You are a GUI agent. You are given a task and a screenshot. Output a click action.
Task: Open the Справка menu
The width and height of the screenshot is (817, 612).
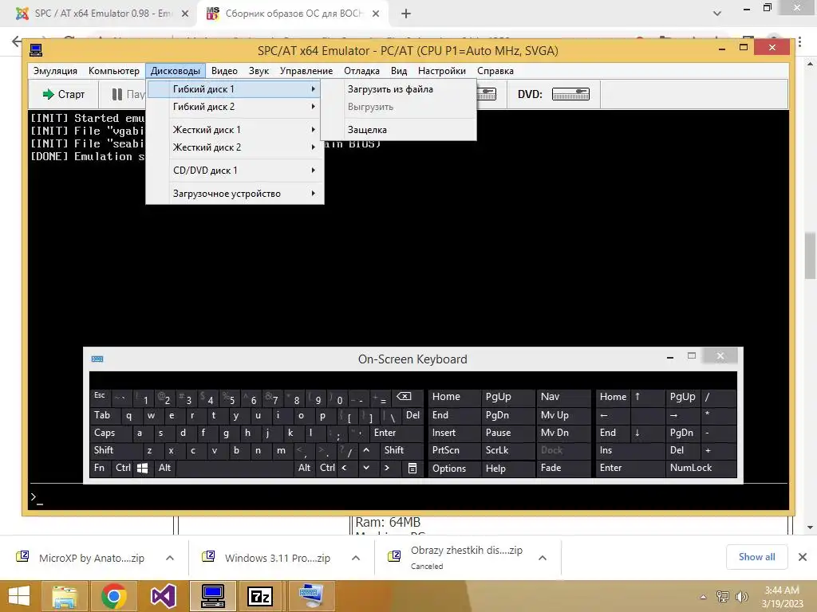(495, 71)
